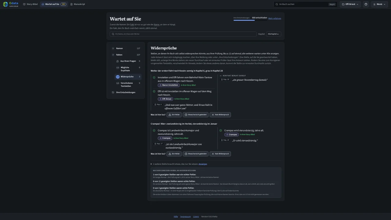Open the help question-mark icon

[x=366, y=4]
